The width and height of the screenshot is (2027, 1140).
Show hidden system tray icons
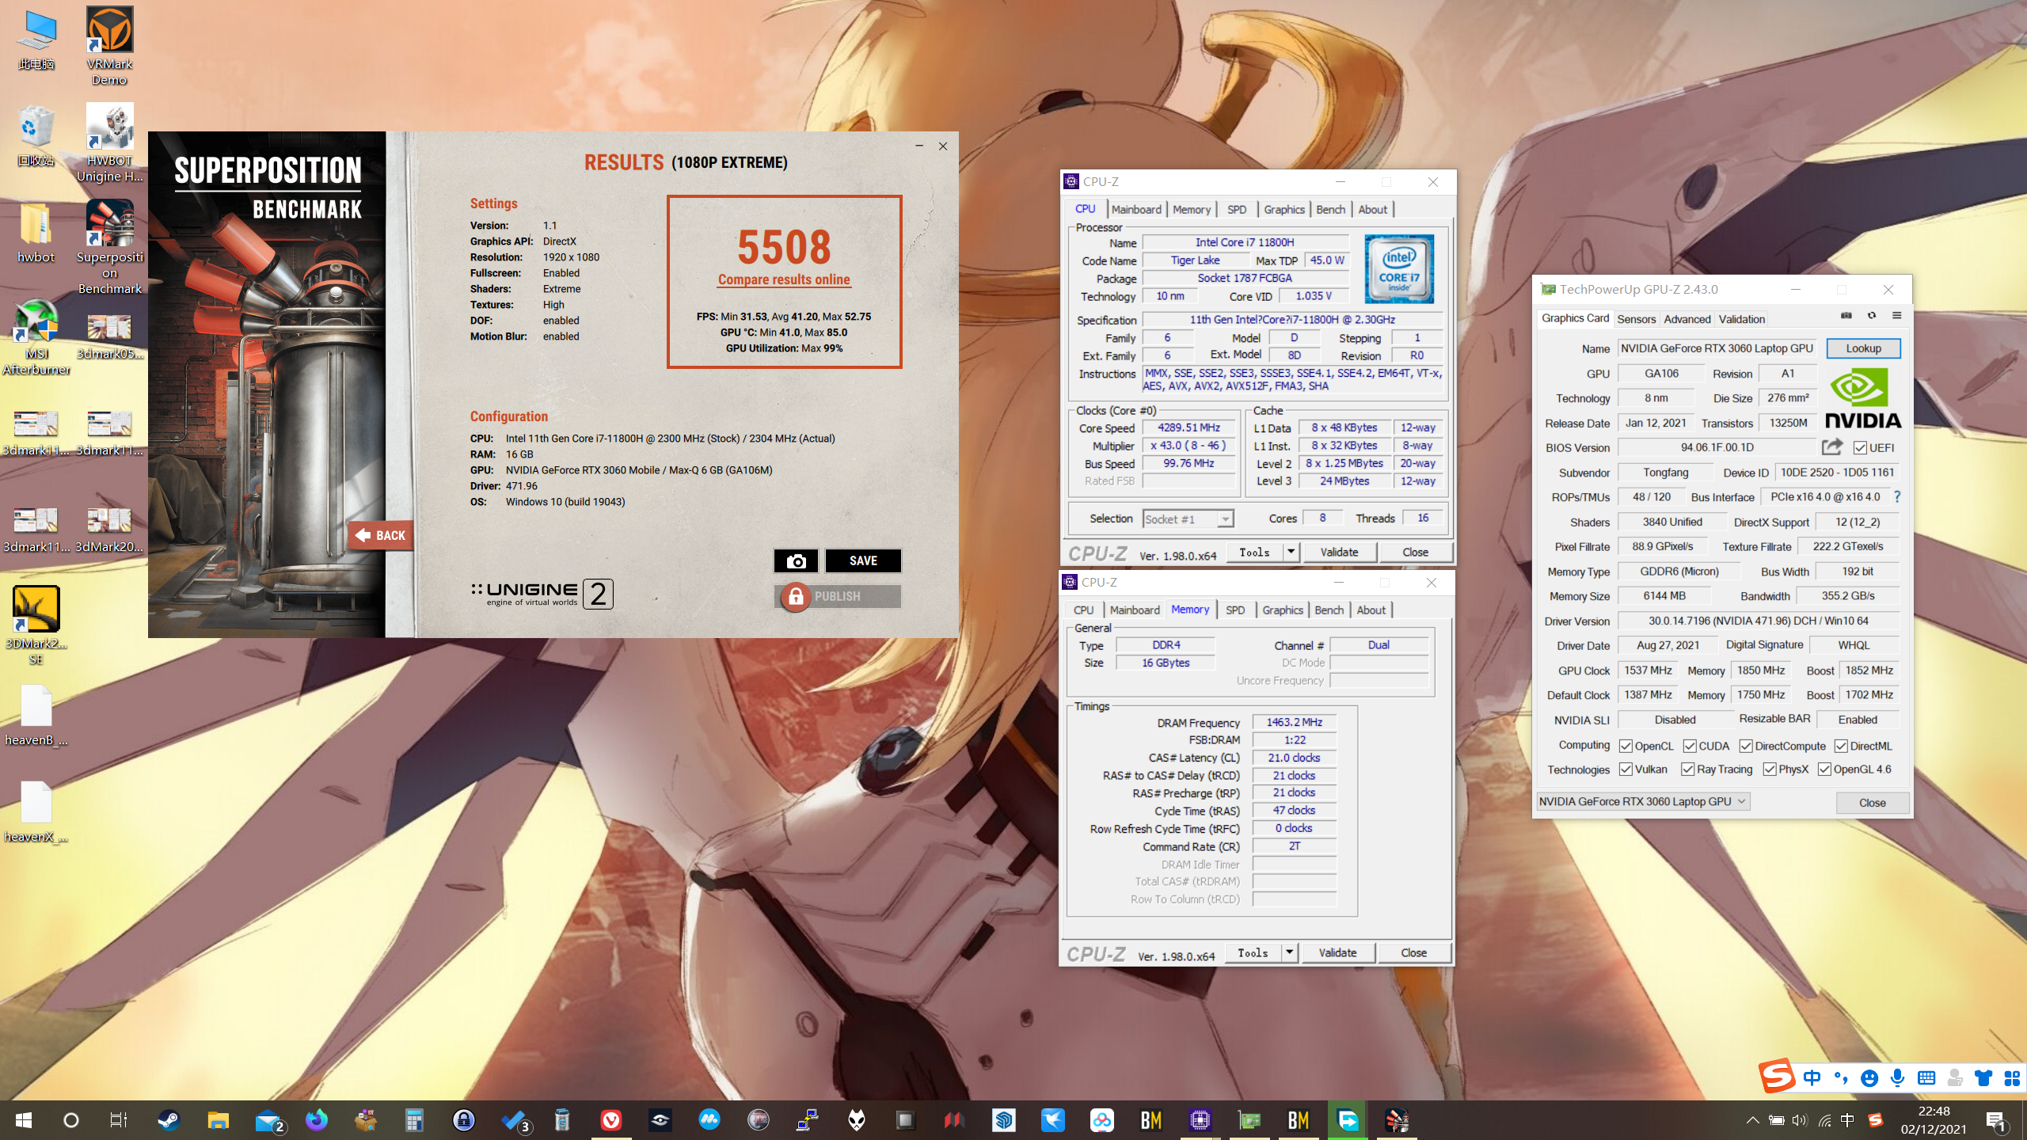(1752, 1120)
